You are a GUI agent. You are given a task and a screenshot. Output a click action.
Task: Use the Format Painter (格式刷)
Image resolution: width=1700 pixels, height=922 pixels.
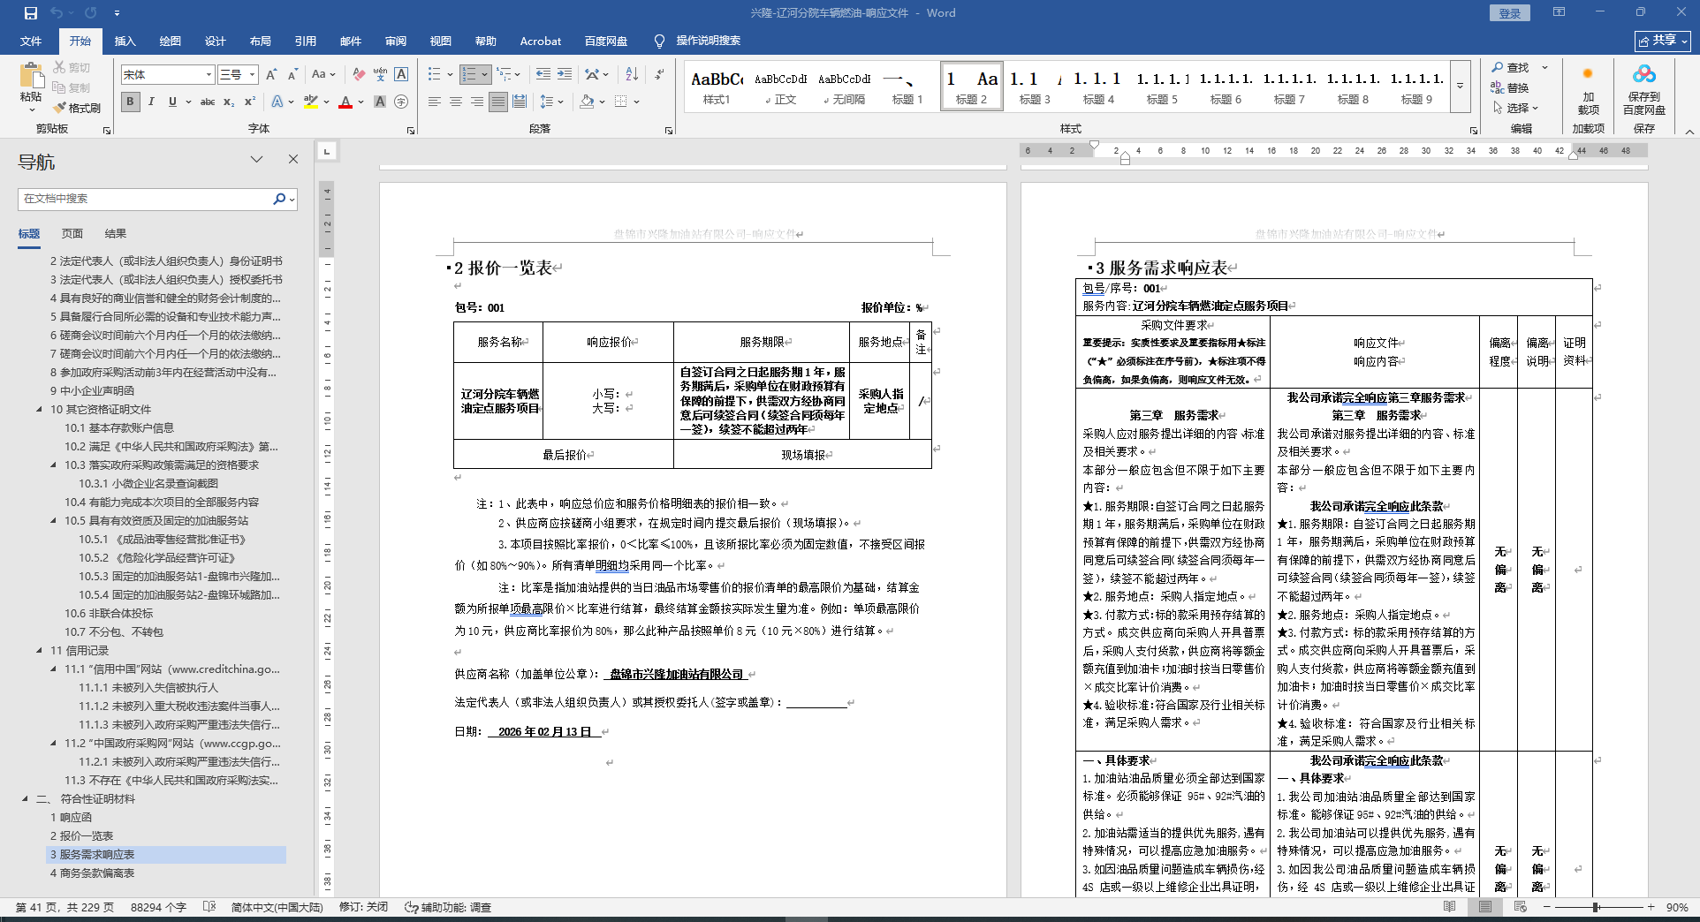(x=77, y=108)
